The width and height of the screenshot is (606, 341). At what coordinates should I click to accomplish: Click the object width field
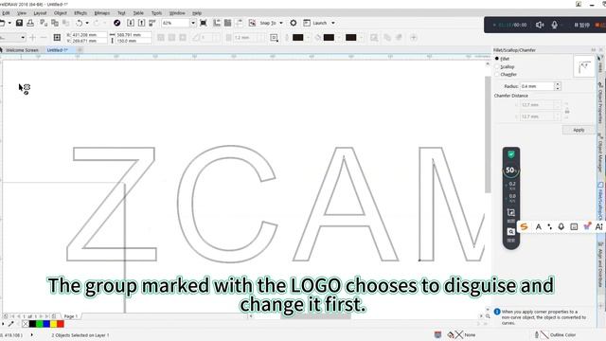click(x=134, y=35)
